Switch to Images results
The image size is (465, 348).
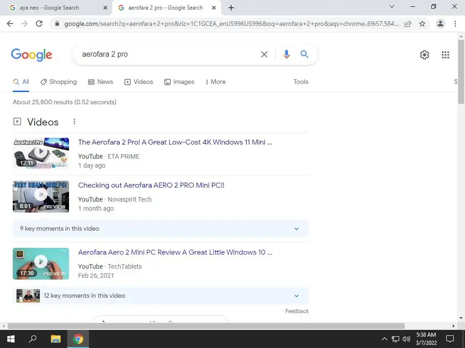point(179,82)
